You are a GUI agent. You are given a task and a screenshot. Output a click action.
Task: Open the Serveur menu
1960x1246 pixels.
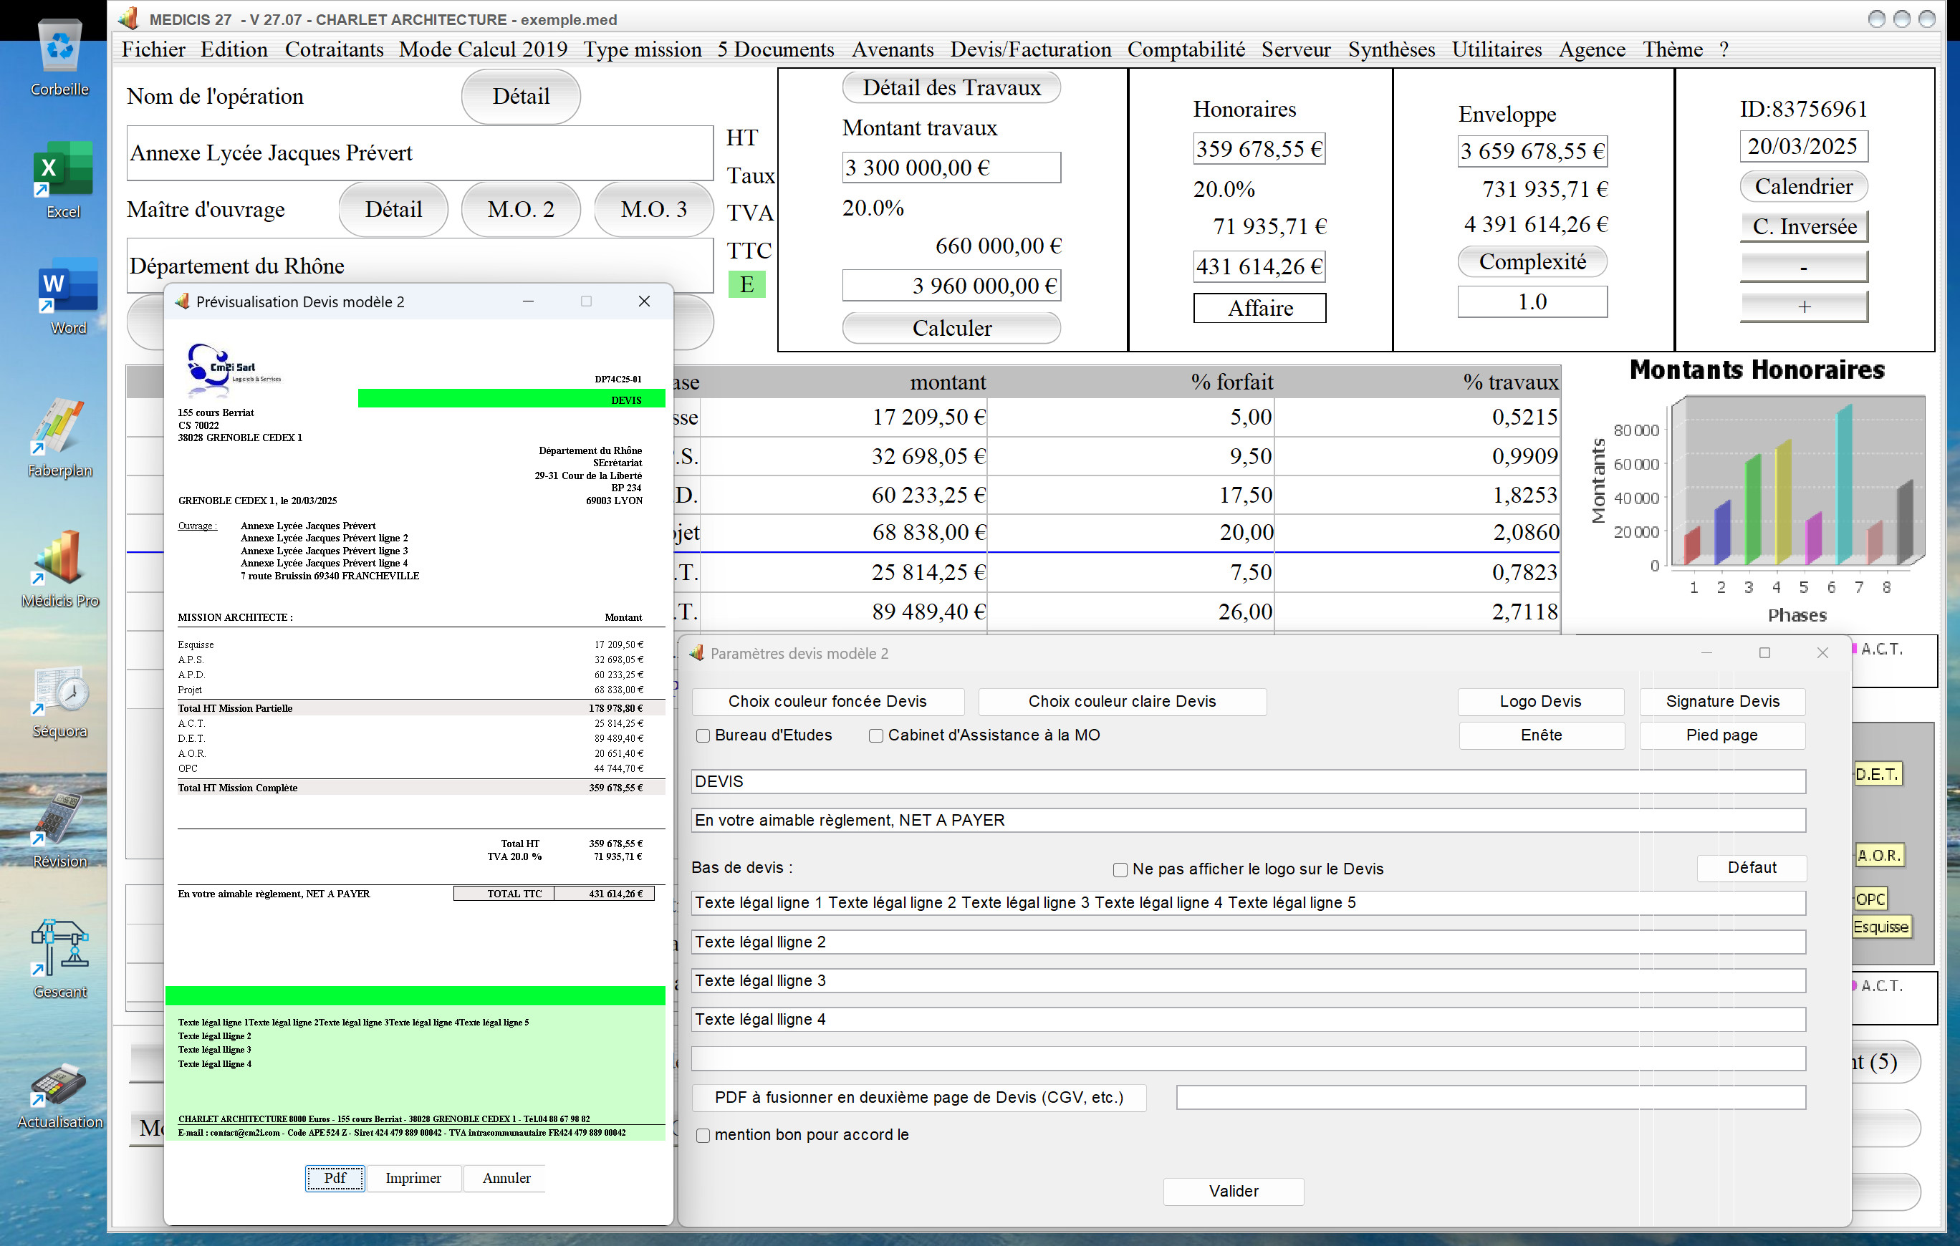(x=1296, y=49)
